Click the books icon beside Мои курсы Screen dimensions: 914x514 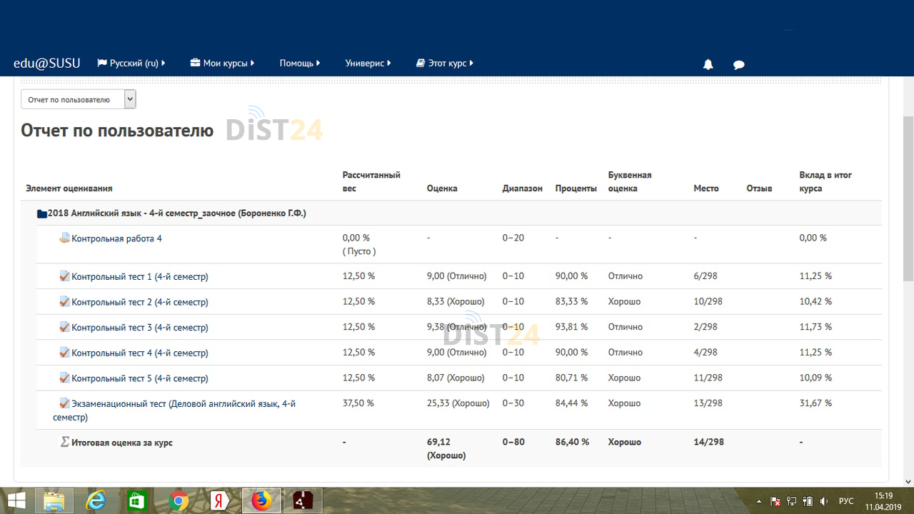pyautogui.click(x=194, y=62)
